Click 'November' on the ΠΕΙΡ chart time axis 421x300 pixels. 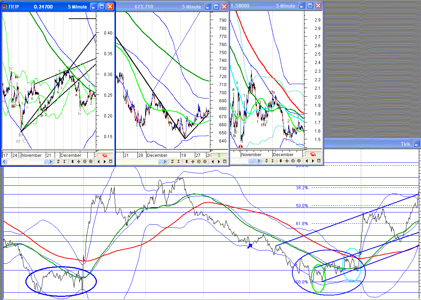pos(32,155)
